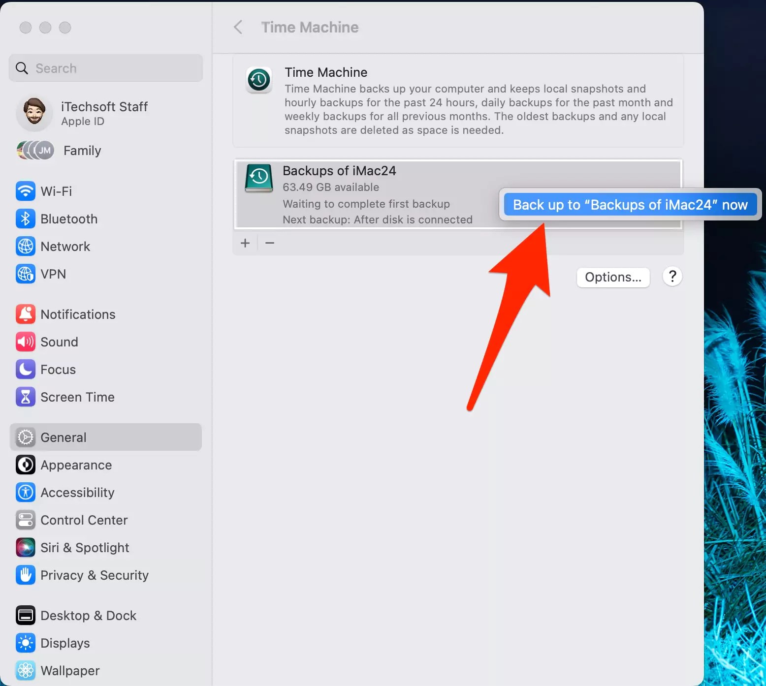The image size is (766, 686).
Task: Open the Time Machine Options dialog
Action: (x=612, y=277)
